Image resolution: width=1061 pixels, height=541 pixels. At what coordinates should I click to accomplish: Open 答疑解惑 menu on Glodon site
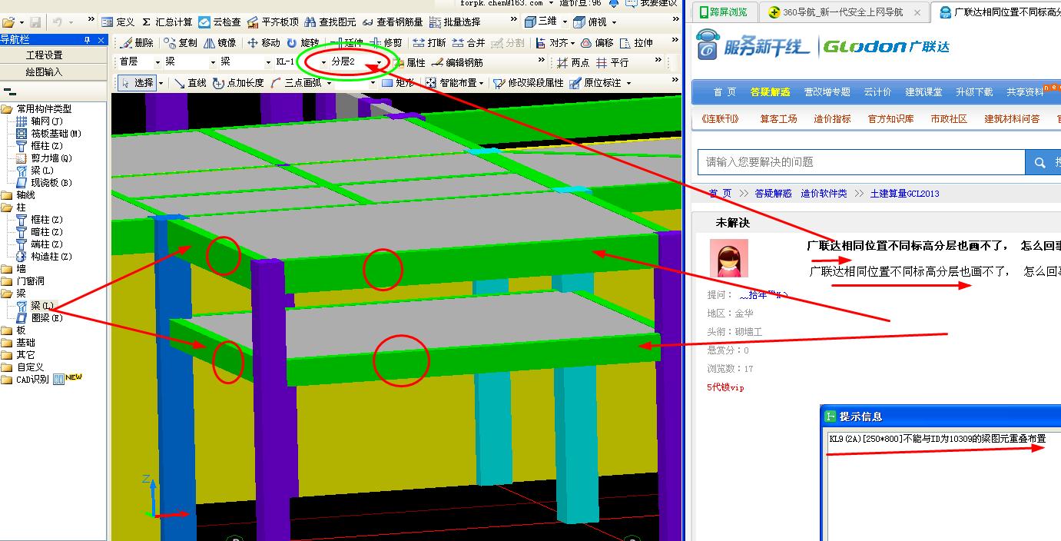pos(770,92)
